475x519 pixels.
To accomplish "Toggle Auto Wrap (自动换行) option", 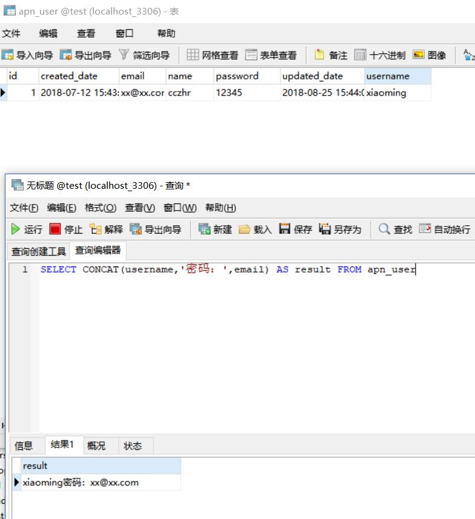I will pos(425,229).
